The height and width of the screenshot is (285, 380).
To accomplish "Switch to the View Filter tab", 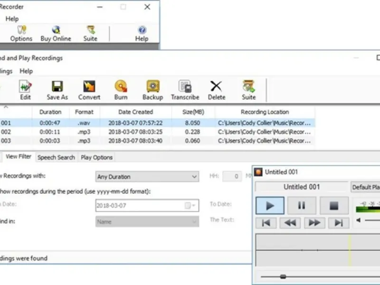I will click(x=19, y=157).
